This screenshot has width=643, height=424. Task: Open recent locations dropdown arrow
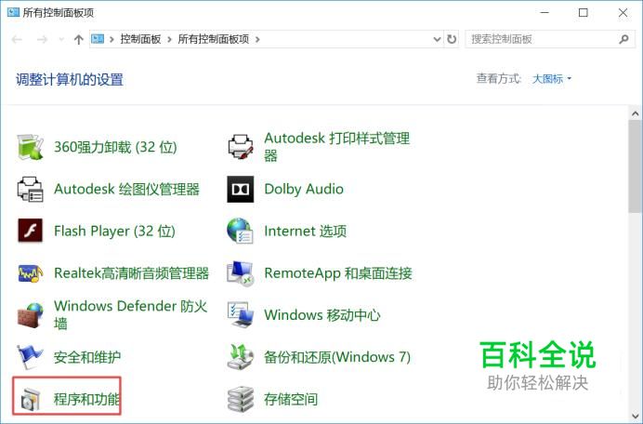tap(61, 39)
